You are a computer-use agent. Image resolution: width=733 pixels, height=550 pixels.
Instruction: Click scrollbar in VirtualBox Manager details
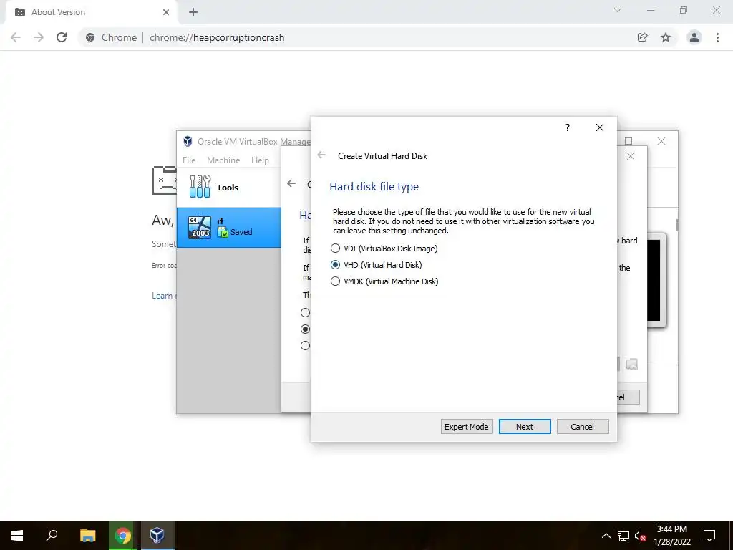click(x=676, y=225)
